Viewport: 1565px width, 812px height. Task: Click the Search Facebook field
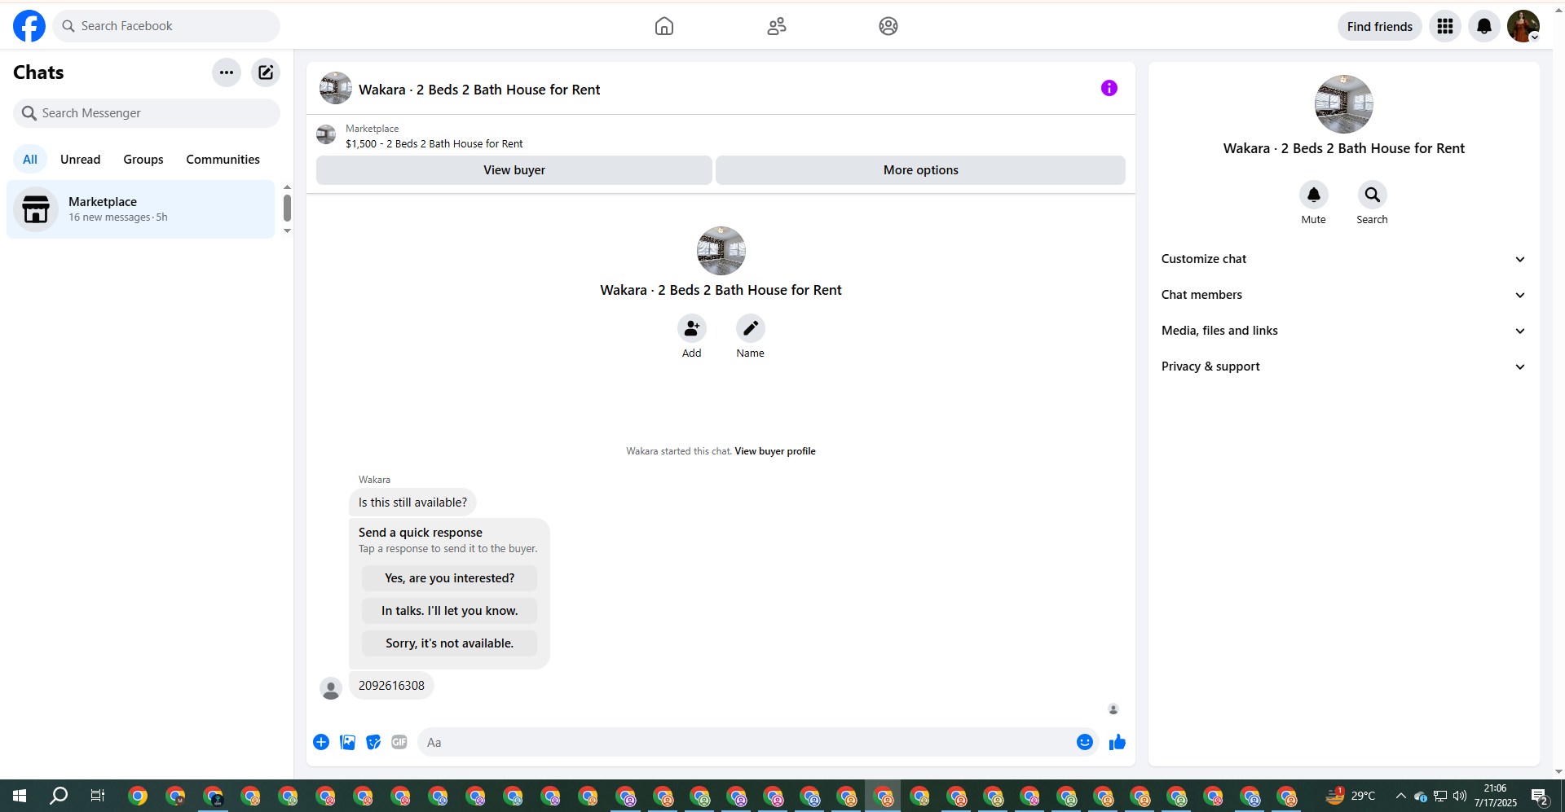tap(166, 26)
